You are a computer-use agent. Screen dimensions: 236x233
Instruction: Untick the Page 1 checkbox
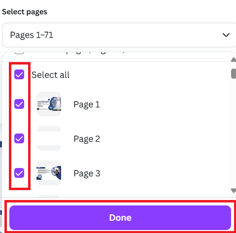click(x=19, y=104)
